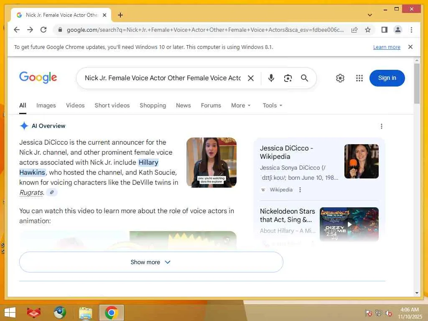Switch to the Videos tab

coord(75,106)
